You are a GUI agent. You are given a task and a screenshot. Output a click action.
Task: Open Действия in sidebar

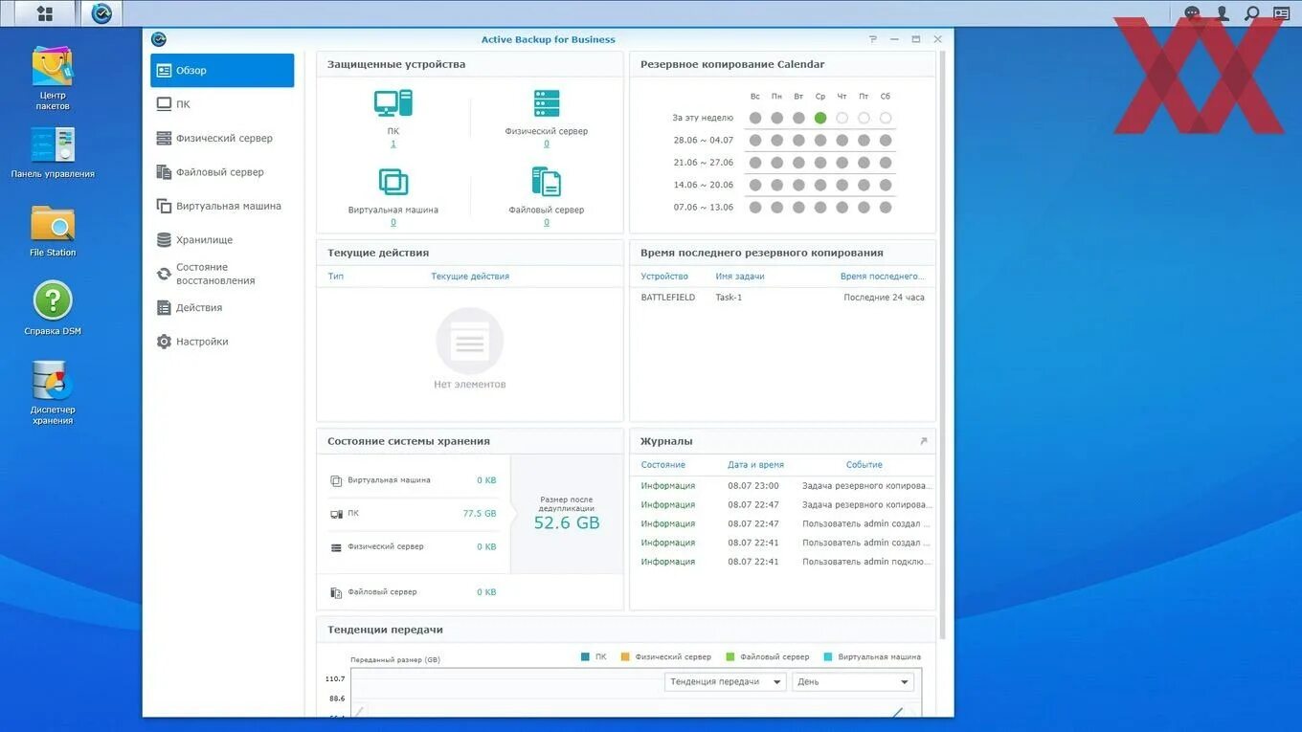pos(222,307)
